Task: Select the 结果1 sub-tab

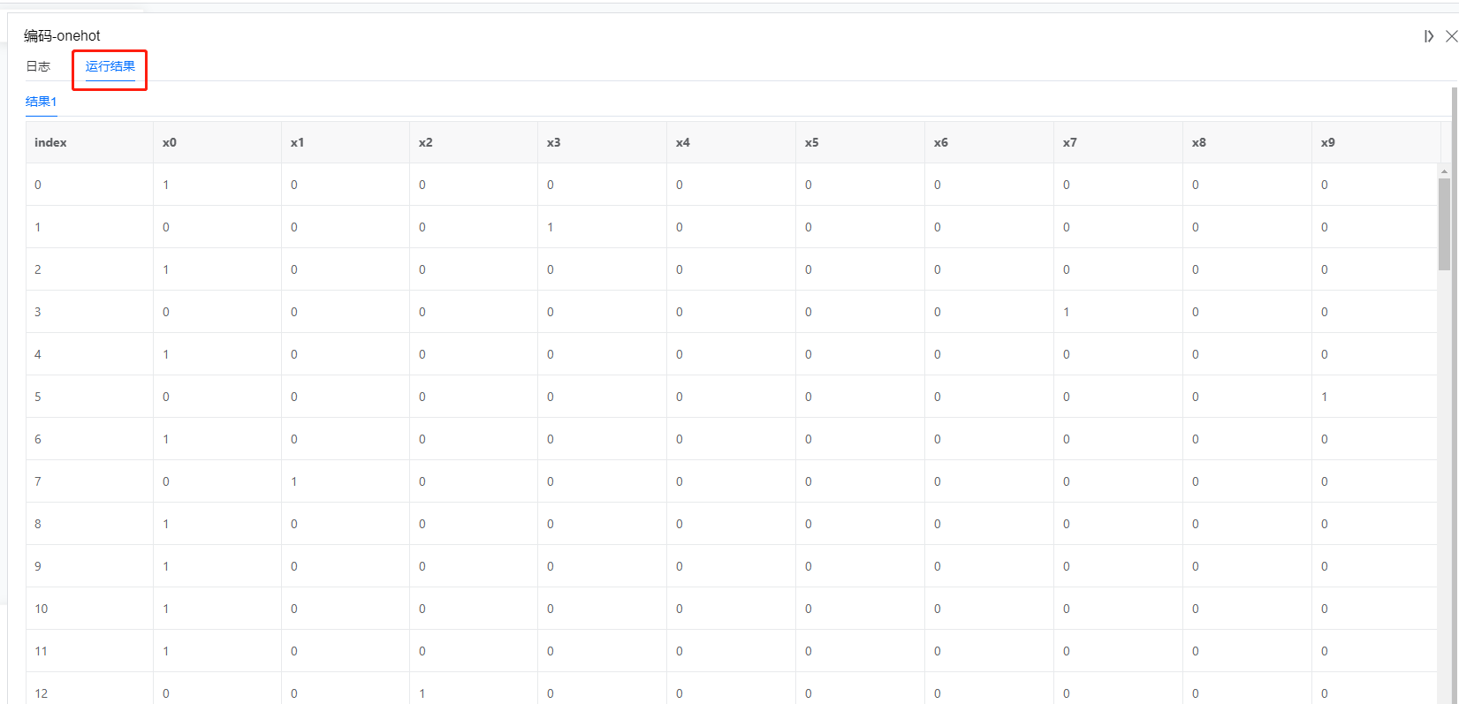Action: click(41, 102)
